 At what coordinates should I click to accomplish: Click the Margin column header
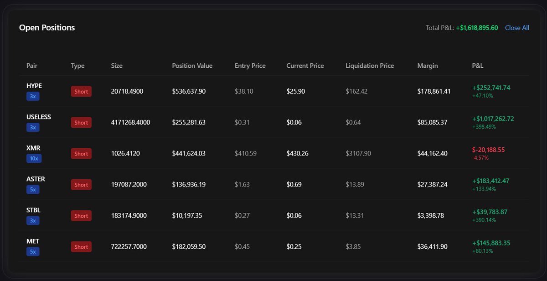[x=427, y=65]
